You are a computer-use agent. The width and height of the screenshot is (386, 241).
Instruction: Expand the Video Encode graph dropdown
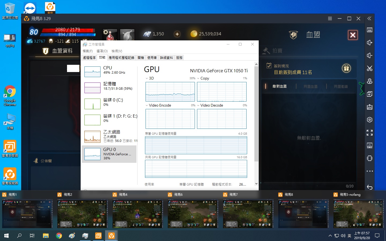[x=147, y=106]
